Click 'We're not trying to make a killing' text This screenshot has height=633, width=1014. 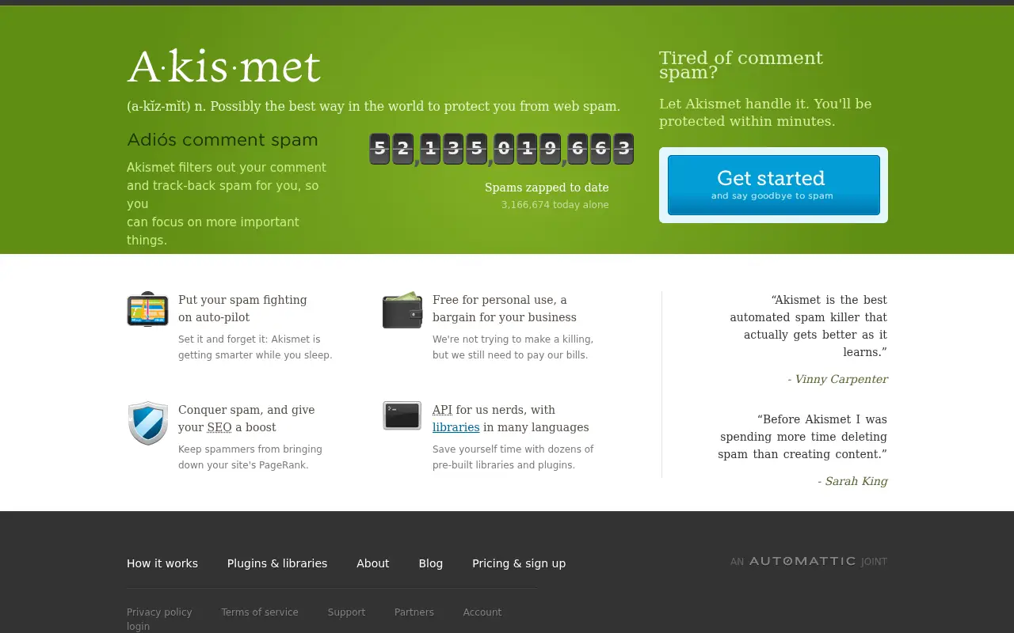pyautogui.click(x=513, y=347)
